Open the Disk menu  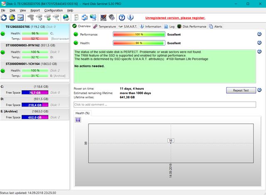[12, 10]
